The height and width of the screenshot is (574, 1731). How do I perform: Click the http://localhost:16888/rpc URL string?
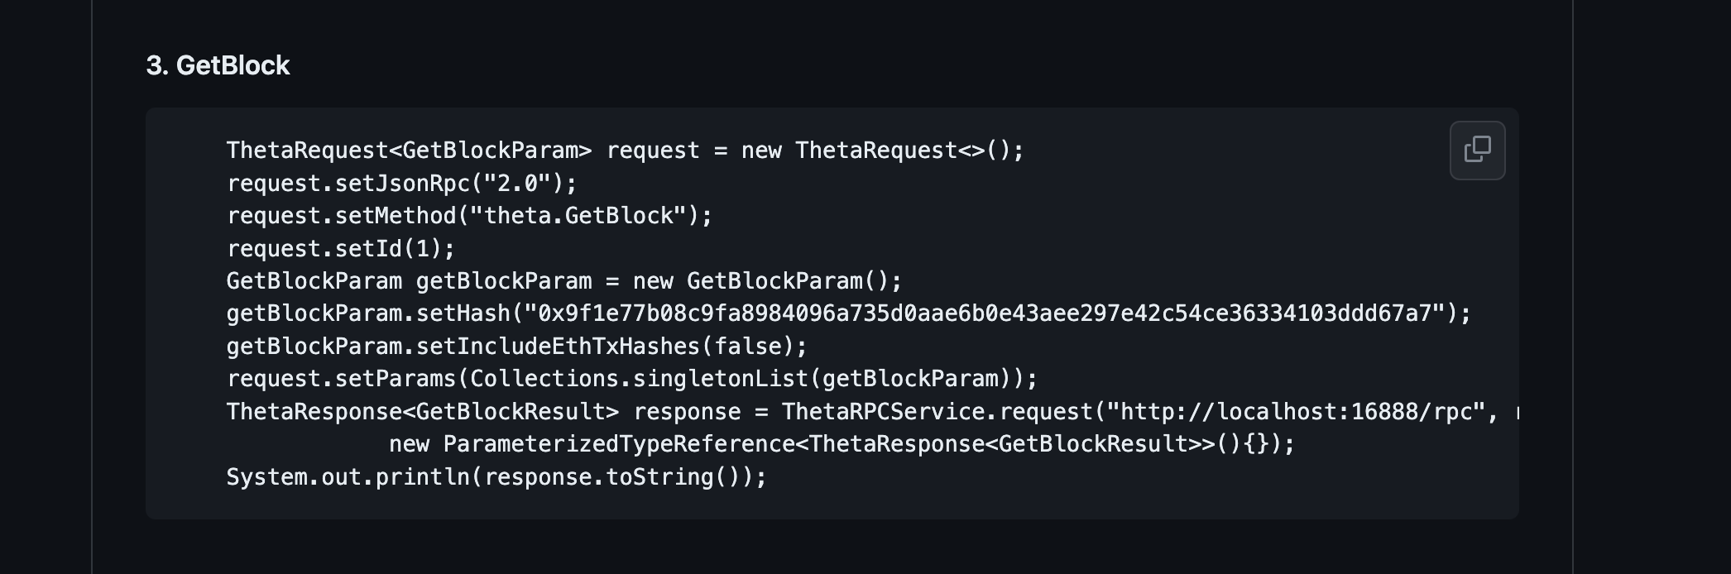click(x=1297, y=412)
